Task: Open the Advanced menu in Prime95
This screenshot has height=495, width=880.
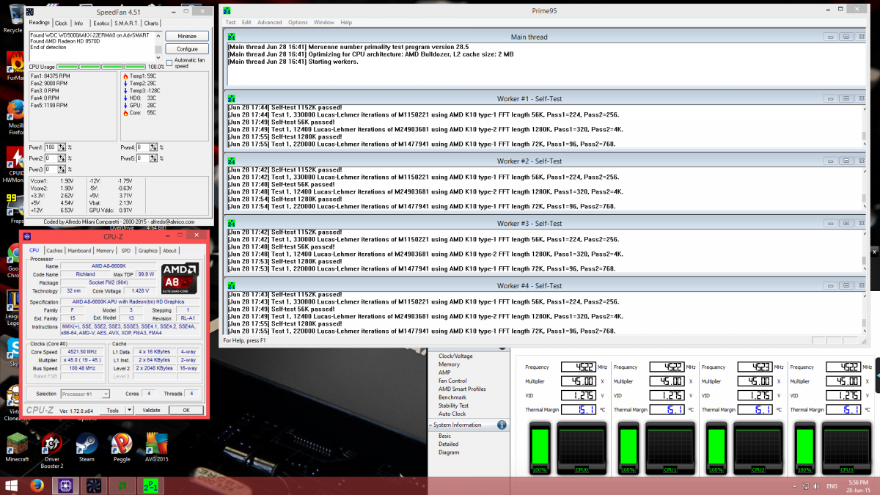Action: click(x=269, y=23)
